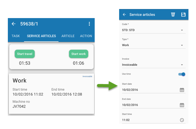
Task: Tap the Start work button
Action: pos(78,54)
